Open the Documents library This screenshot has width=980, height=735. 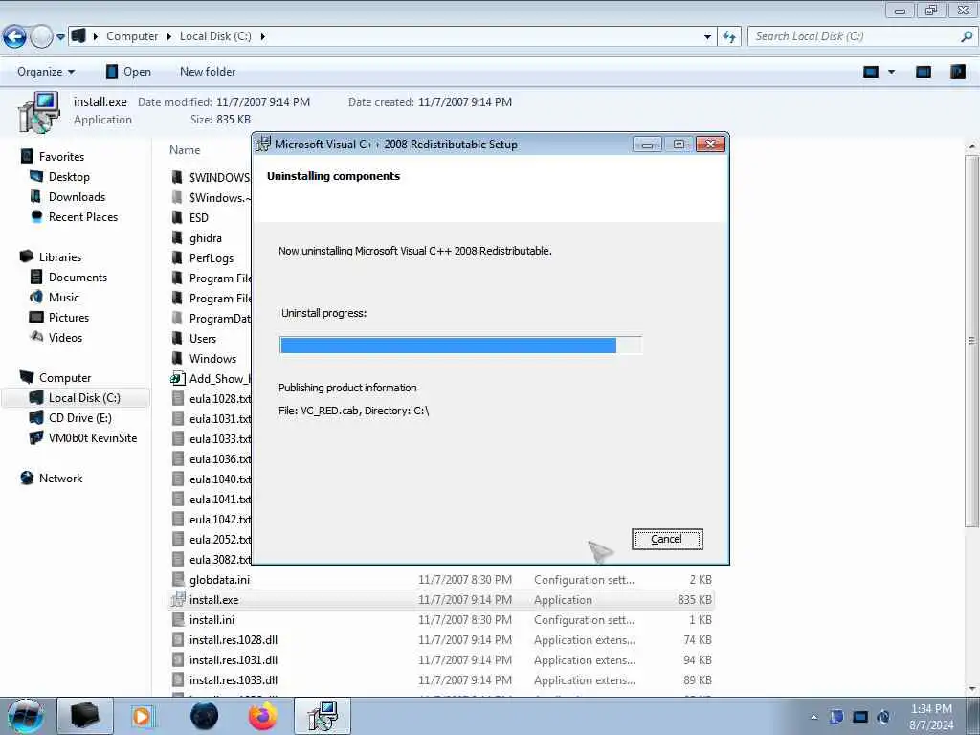78,277
